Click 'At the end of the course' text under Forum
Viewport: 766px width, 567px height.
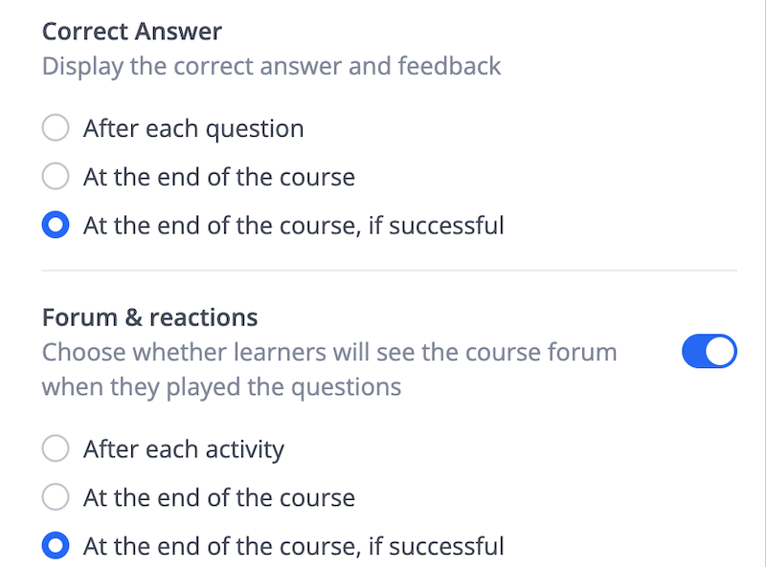pyautogui.click(x=219, y=497)
